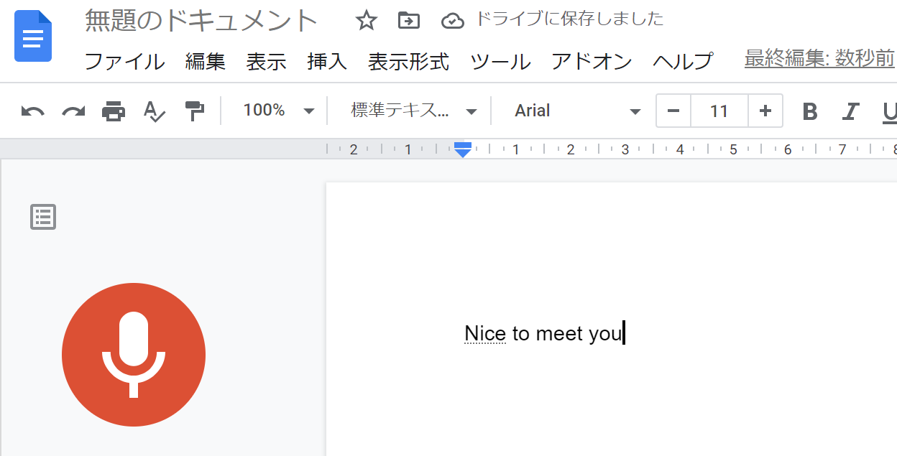Print the document
Viewport: 897px width, 456px height.
(x=114, y=111)
